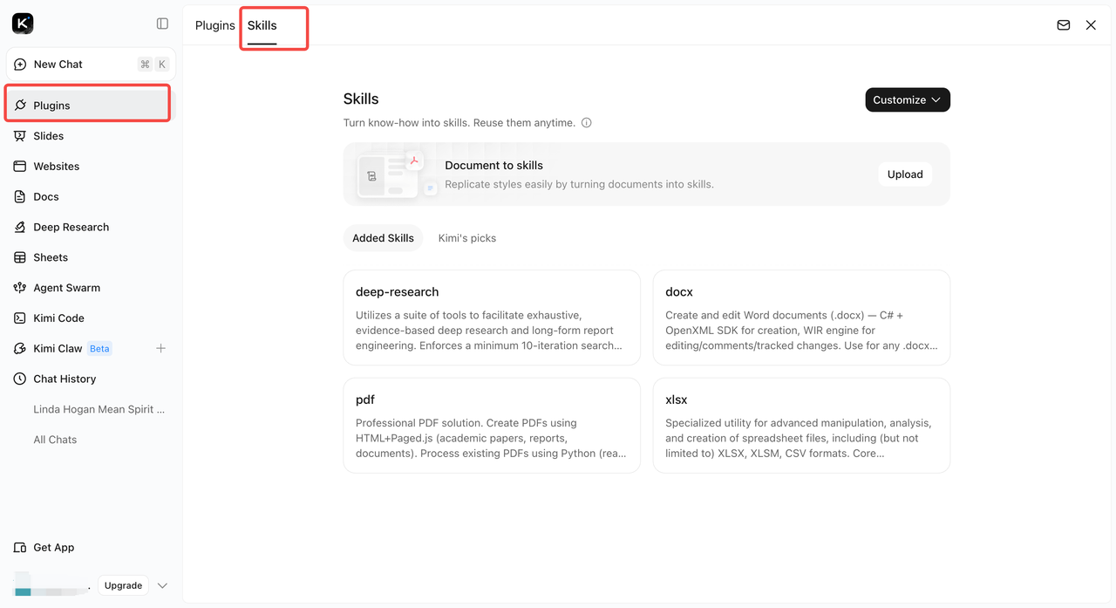Image resolution: width=1116 pixels, height=608 pixels.
Task: Click 'Turn know-how into skills' description text
Action: tap(459, 123)
